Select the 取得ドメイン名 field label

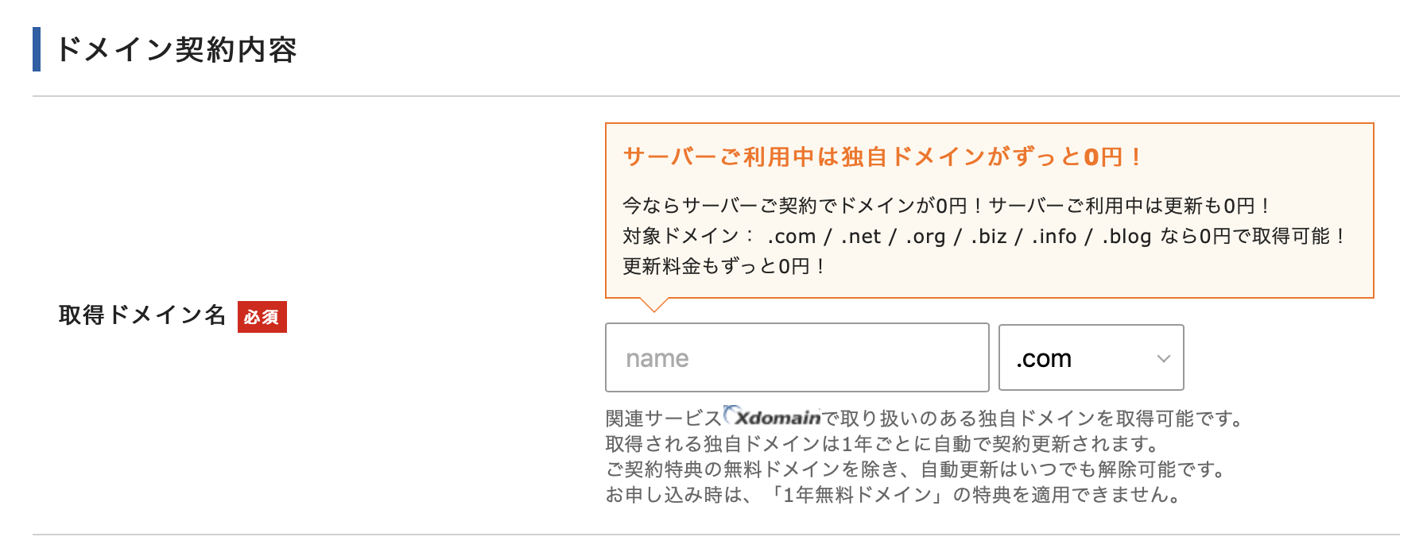142,315
